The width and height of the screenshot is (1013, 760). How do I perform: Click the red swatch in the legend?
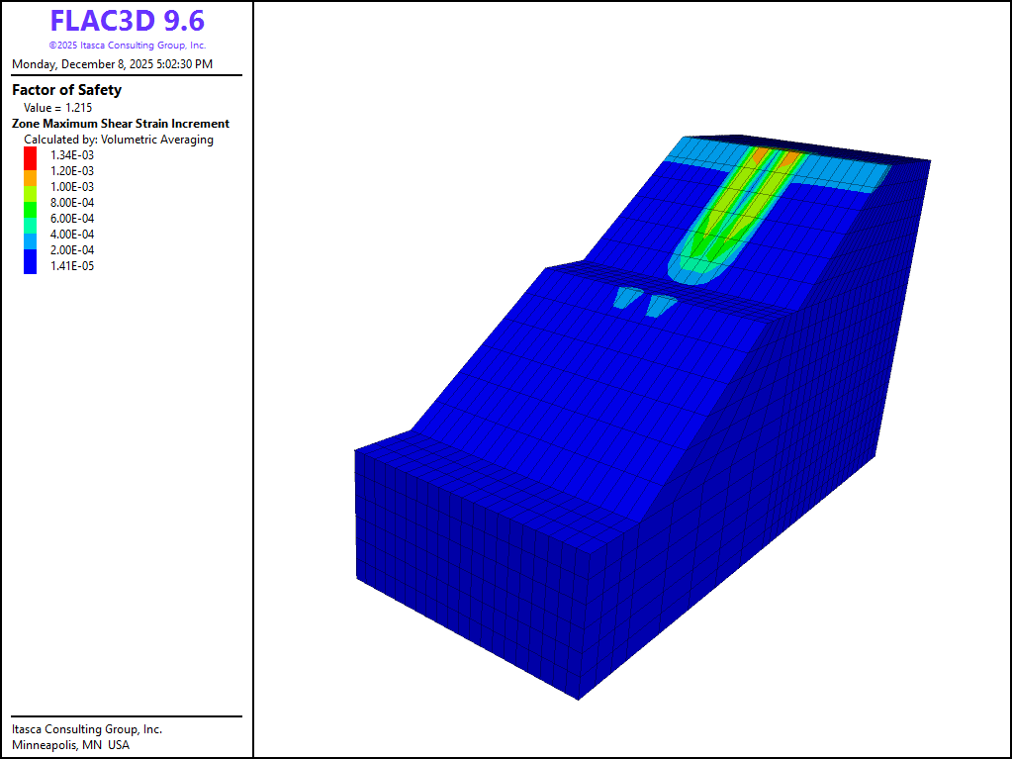pos(30,155)
